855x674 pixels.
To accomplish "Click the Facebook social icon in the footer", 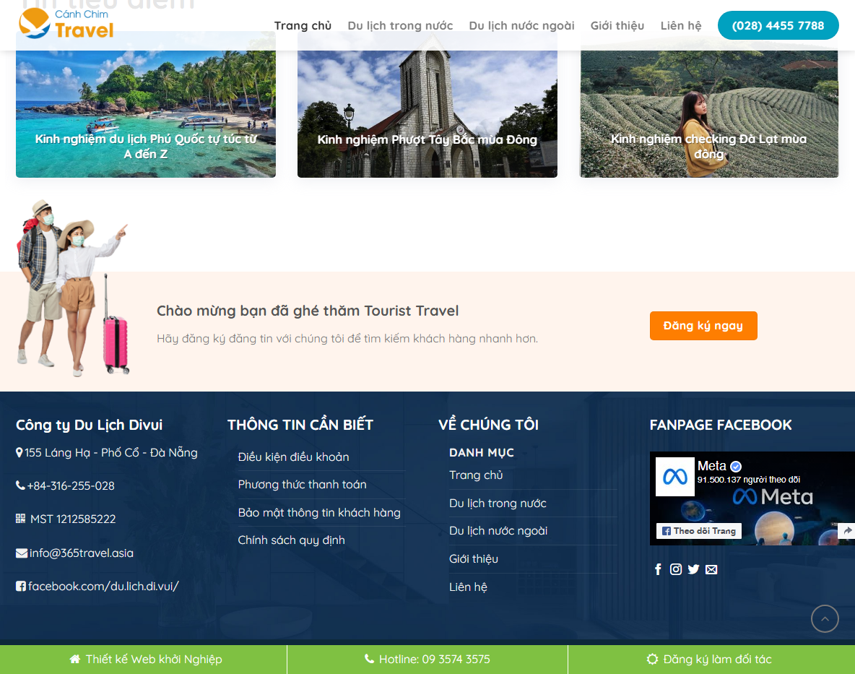I will point(658,569).
